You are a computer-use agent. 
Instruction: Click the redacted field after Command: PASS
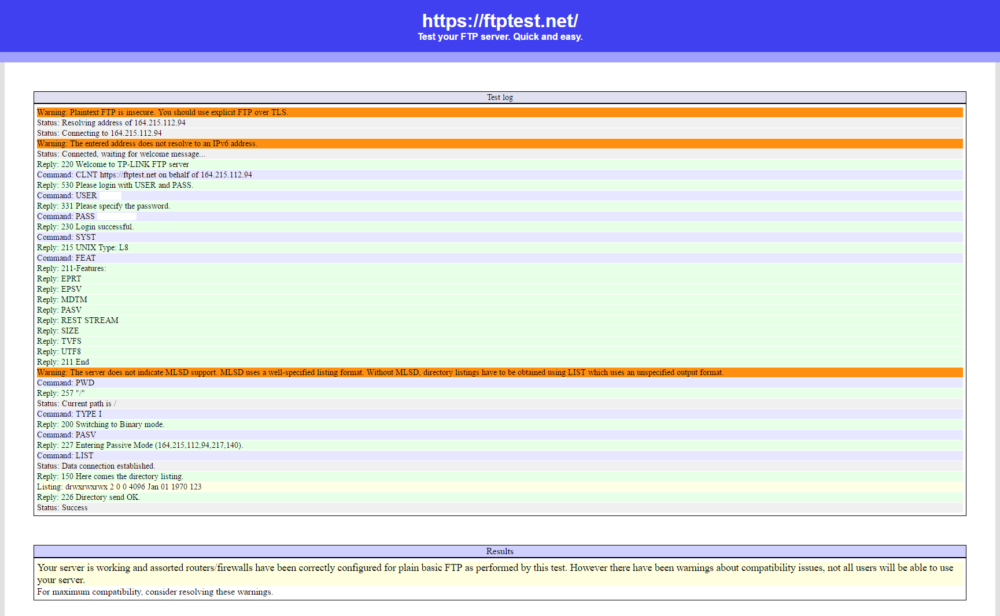coord(116,217)
